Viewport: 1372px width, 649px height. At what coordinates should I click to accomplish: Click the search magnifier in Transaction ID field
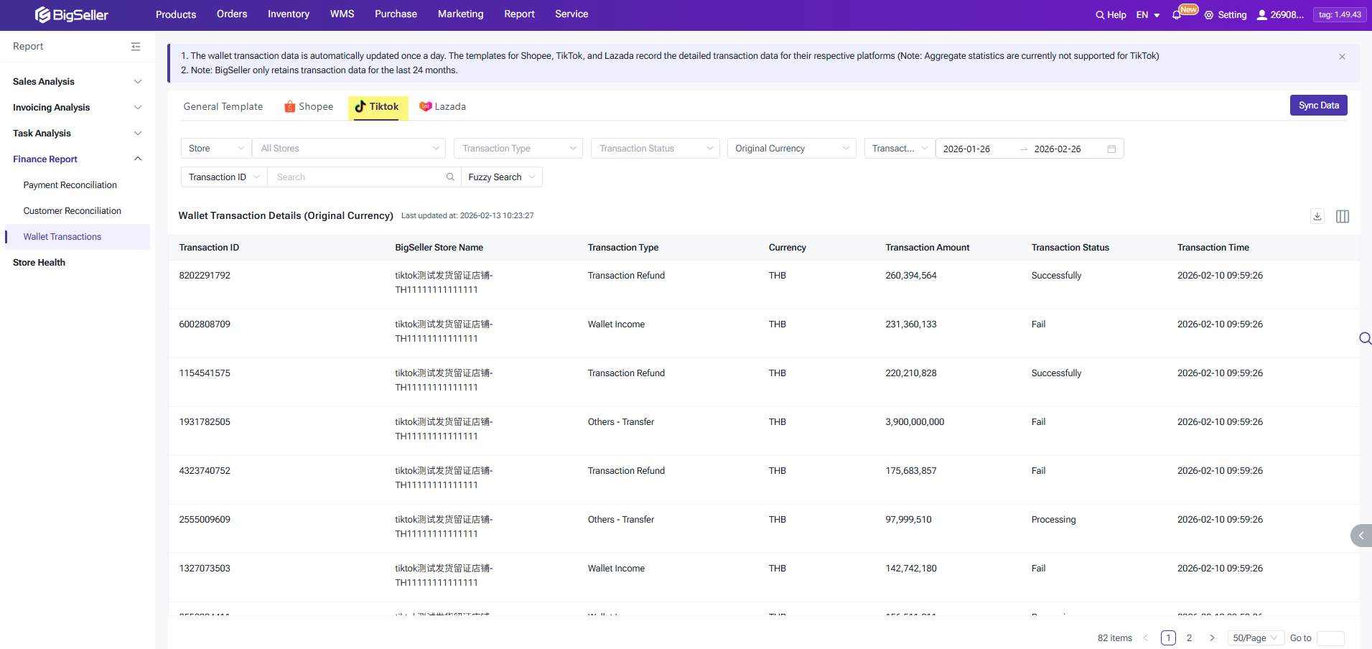click(x=450, y=177)
